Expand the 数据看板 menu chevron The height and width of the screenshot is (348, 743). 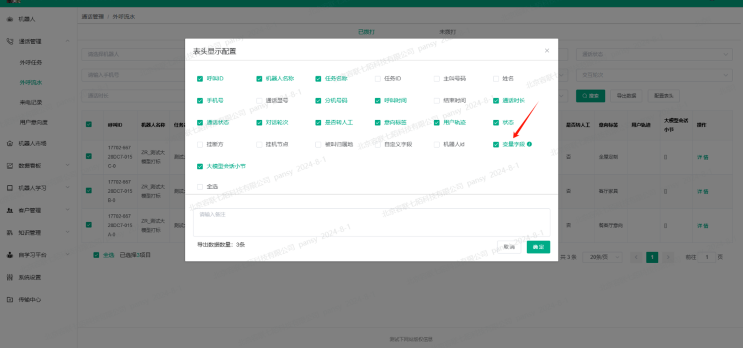point(67,165)
